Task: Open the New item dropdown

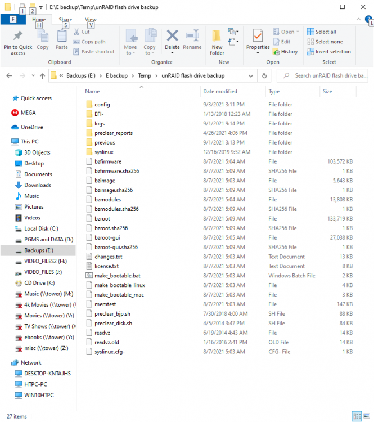Action: point(233,32)
